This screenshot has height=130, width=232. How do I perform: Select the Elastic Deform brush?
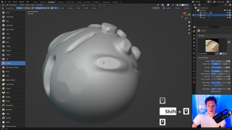click(x=13, y=80)
